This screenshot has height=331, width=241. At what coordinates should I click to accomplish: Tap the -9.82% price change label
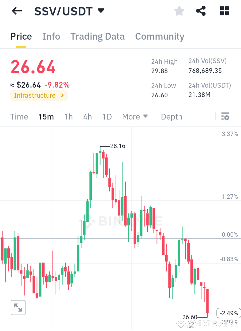57,85
